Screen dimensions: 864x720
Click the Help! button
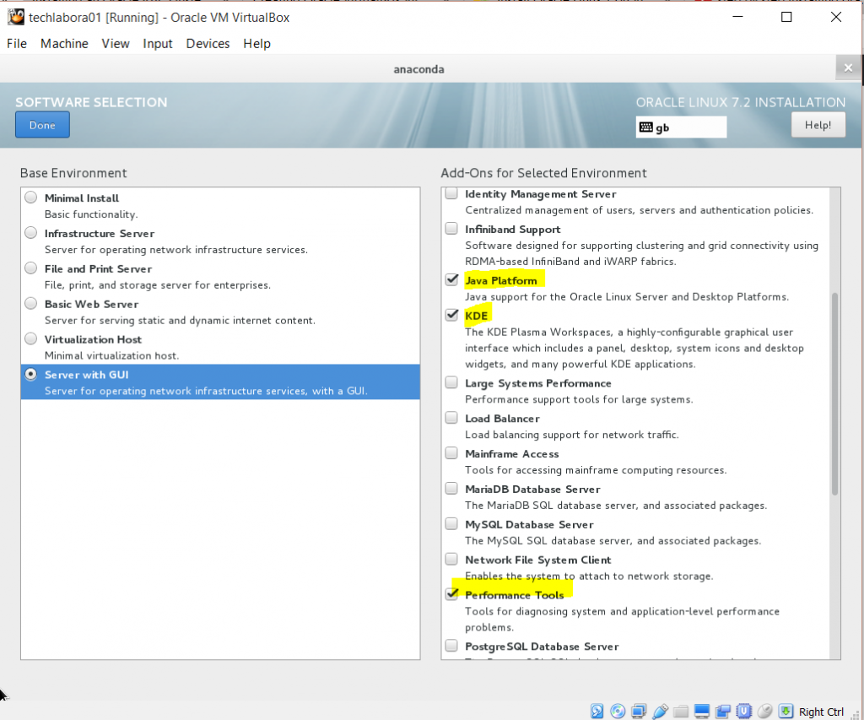click(818, 125)
